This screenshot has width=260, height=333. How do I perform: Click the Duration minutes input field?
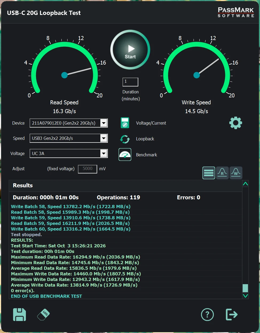tap(130, 82)
